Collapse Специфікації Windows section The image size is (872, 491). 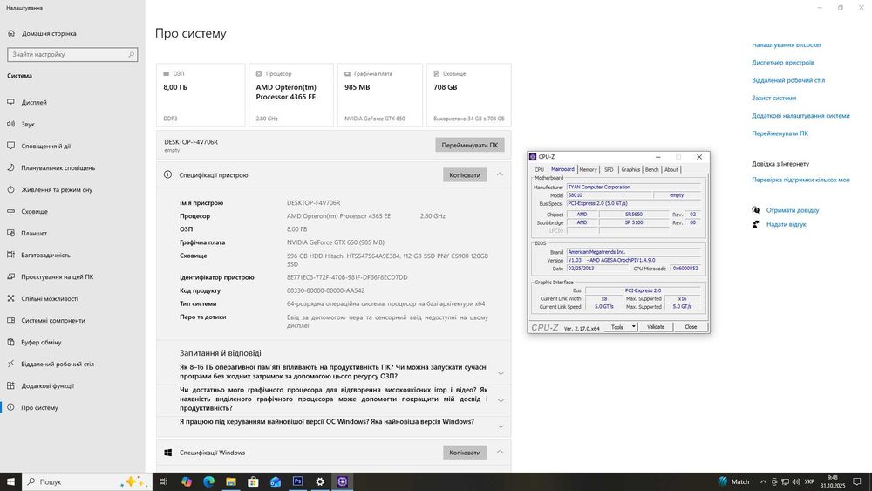tap(500, 452)
